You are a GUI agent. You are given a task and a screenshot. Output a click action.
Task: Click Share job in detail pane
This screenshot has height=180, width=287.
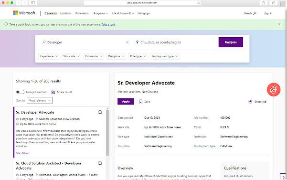(x=257, y=102)
